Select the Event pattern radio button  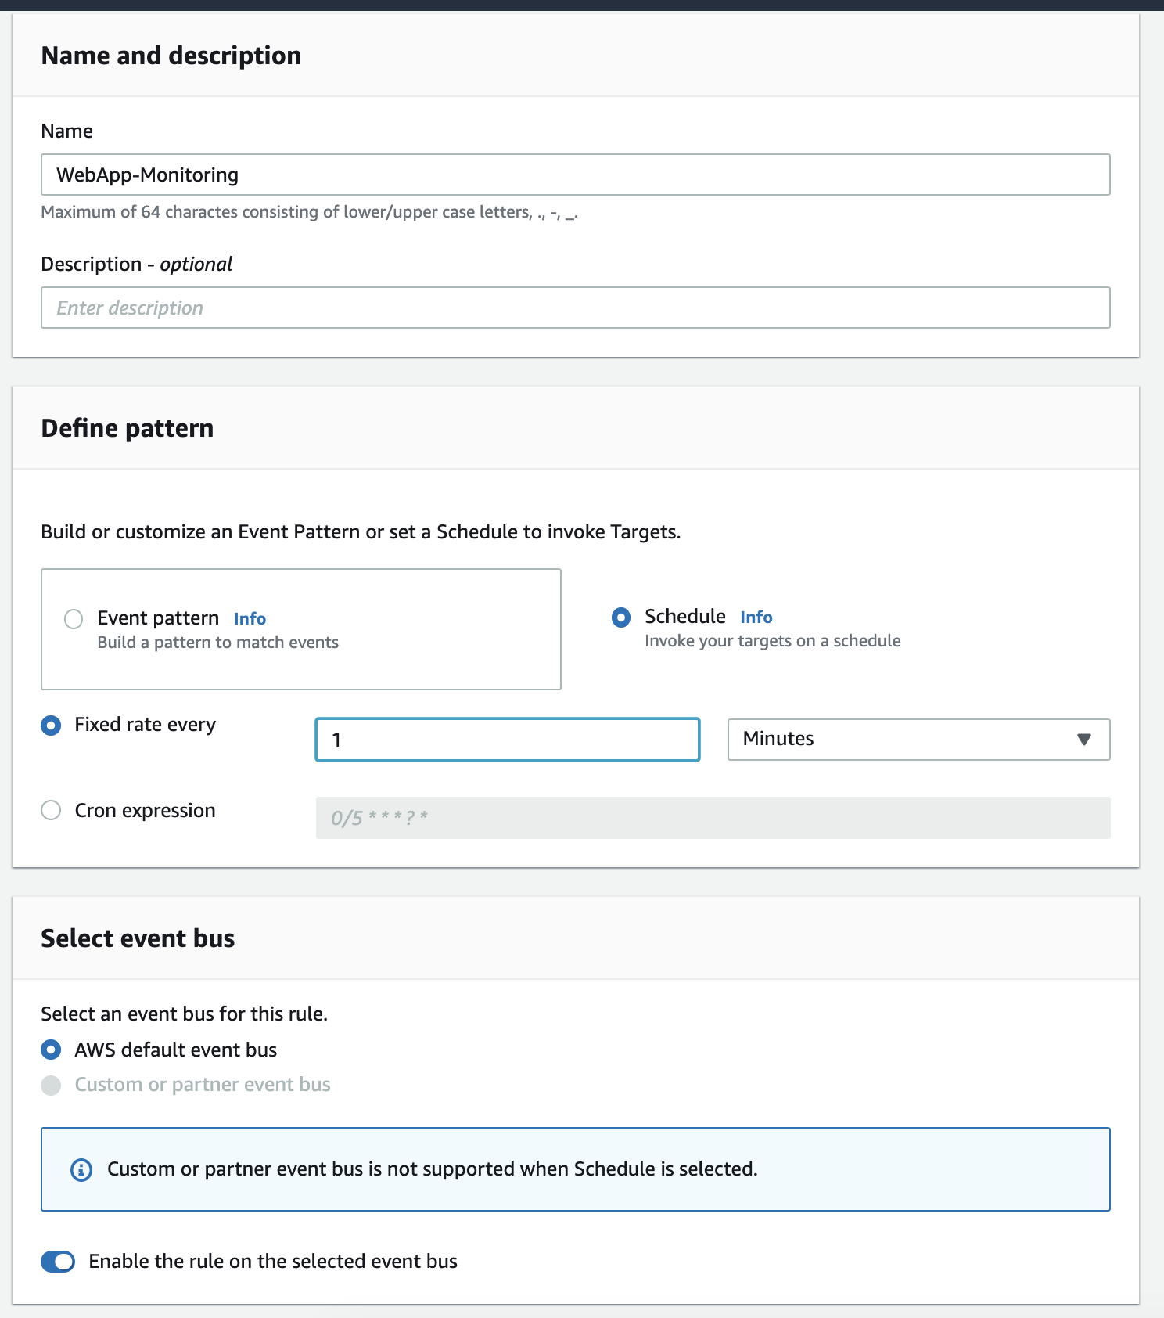(x=74, y=619)
